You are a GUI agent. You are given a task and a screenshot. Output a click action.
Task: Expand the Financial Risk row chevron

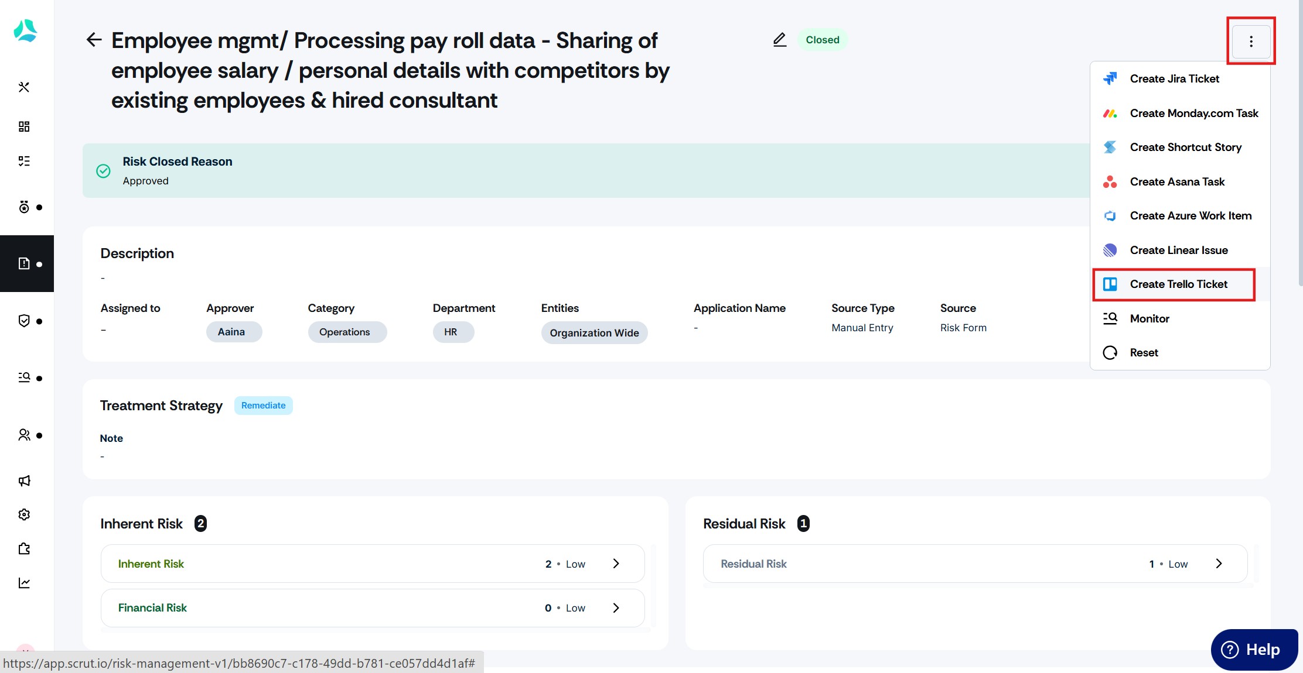(616, 608)
